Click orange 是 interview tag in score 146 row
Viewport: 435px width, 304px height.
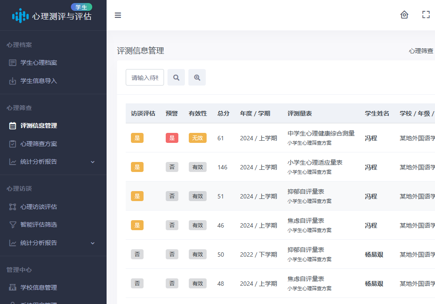tap(137, 167)
